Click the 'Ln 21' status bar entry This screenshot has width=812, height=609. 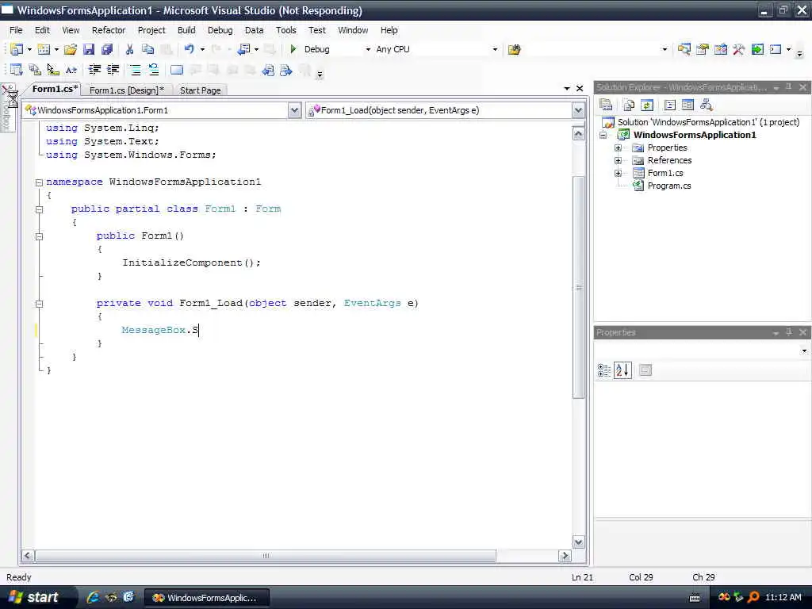[582, 577]
